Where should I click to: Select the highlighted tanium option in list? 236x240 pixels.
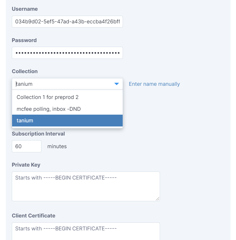coord(67,121)
